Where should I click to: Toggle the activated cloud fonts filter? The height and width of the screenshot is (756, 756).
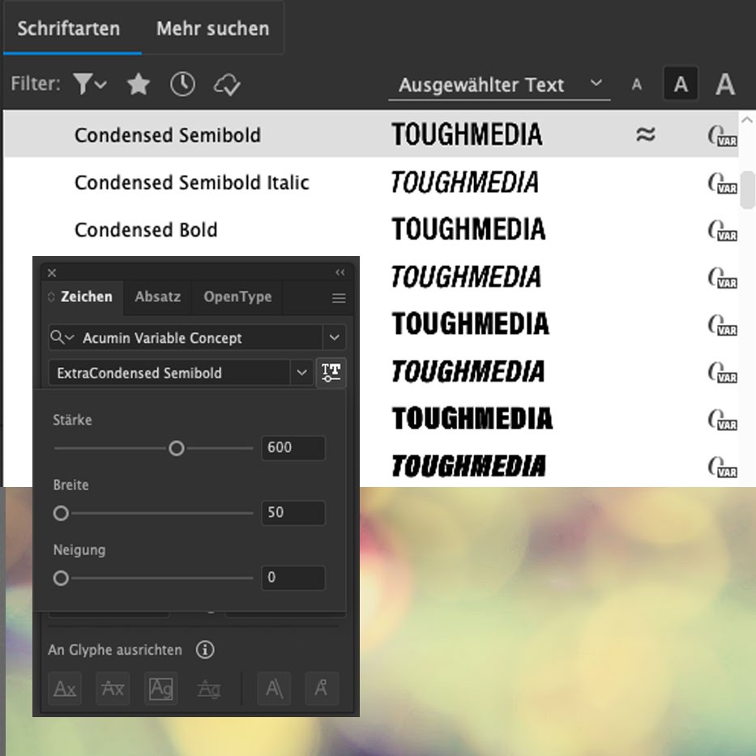click(x=225, y=84)
